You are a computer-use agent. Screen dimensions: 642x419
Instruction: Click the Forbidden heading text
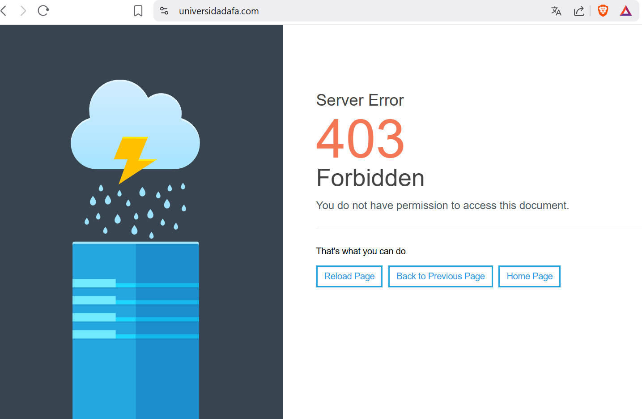[370, 178]
